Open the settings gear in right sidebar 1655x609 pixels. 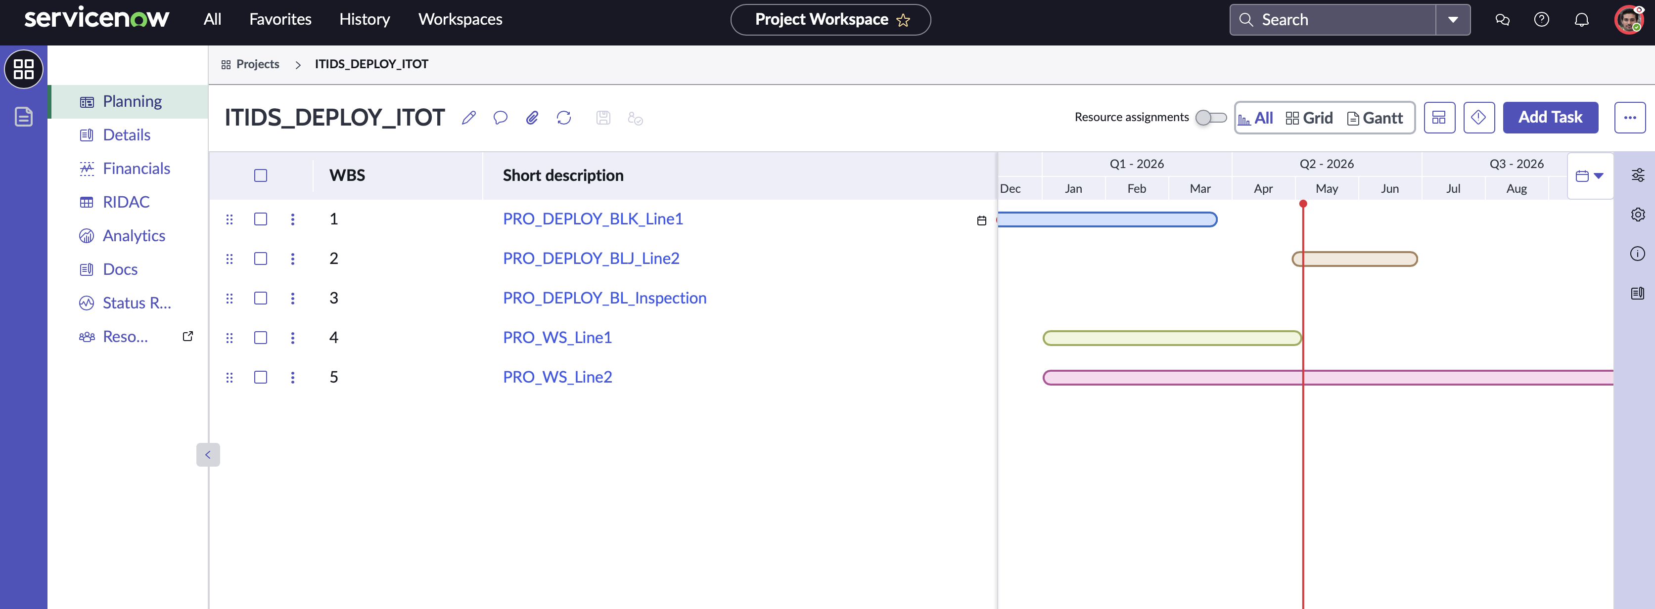coord(1638,215)
